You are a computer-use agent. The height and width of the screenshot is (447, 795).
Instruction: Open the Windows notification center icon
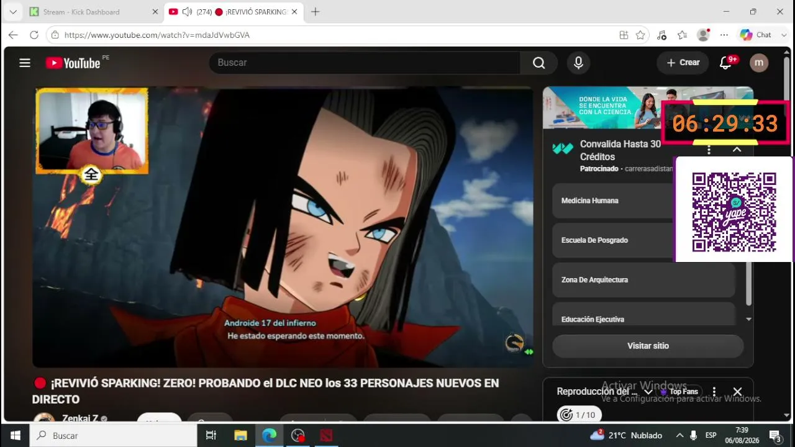point(775,435)
